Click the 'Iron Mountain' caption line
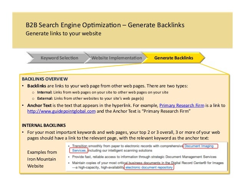 pyautogui.click(x=41, y=159)
